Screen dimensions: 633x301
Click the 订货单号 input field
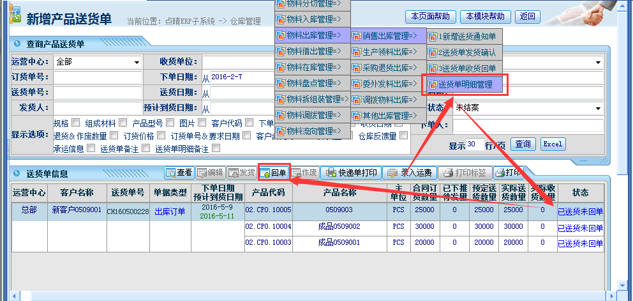coord(98,78)
